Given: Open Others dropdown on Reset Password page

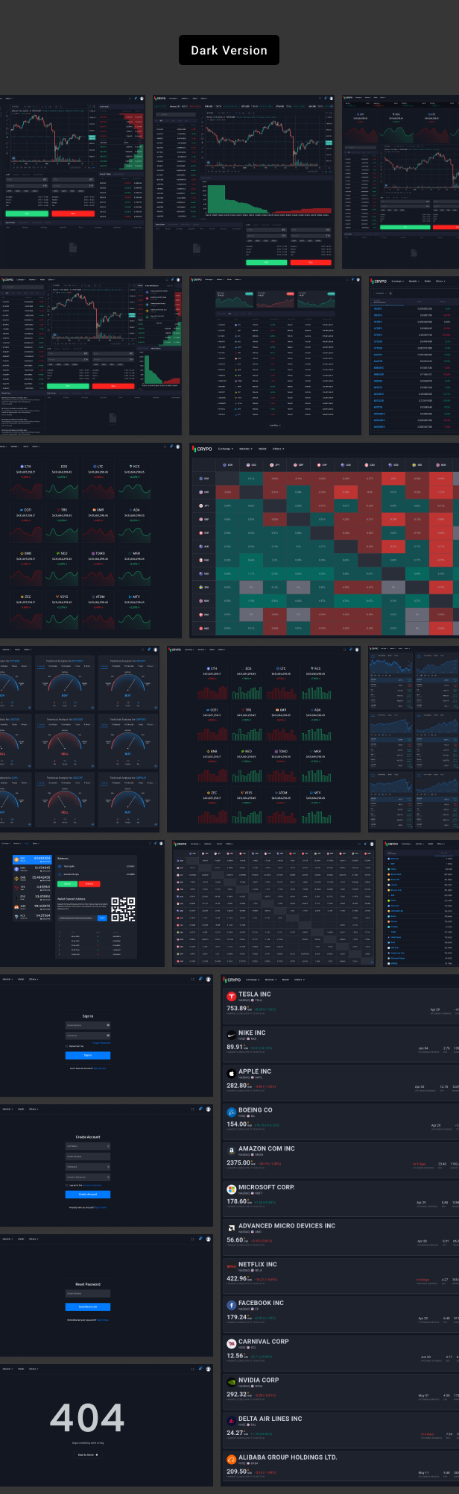Looking at the screenshot, I should (34, 1239).
